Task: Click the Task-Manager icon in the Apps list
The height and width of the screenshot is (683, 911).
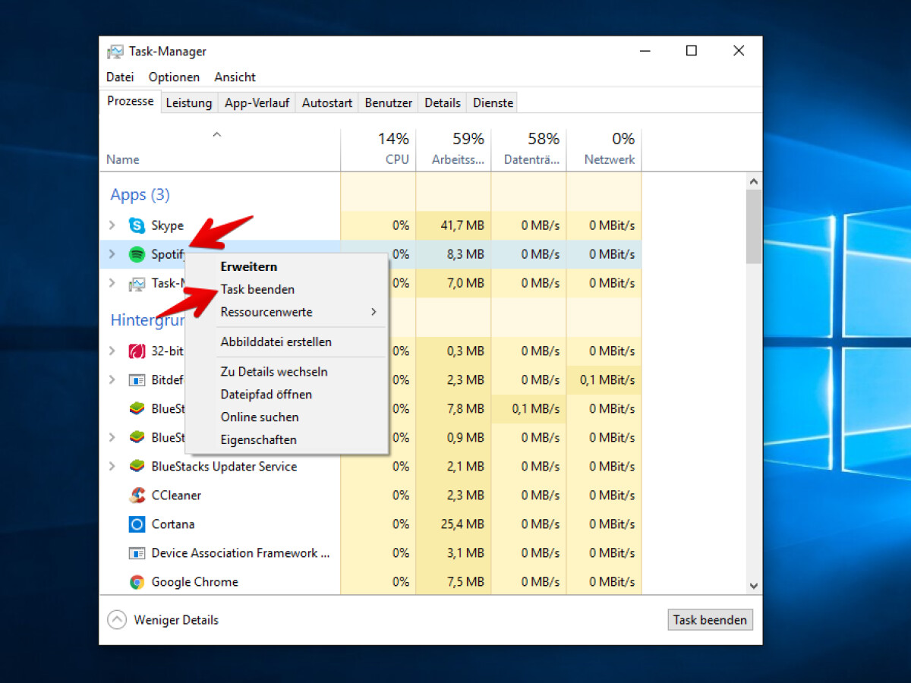Action: click(137, 283)
